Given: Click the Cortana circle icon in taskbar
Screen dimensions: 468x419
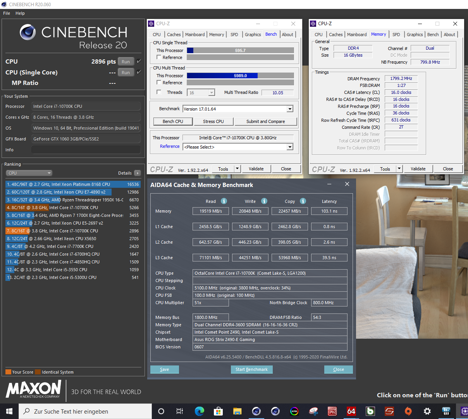Looking at the screenshot, I should pyautogui.click(x=161, y=411).
